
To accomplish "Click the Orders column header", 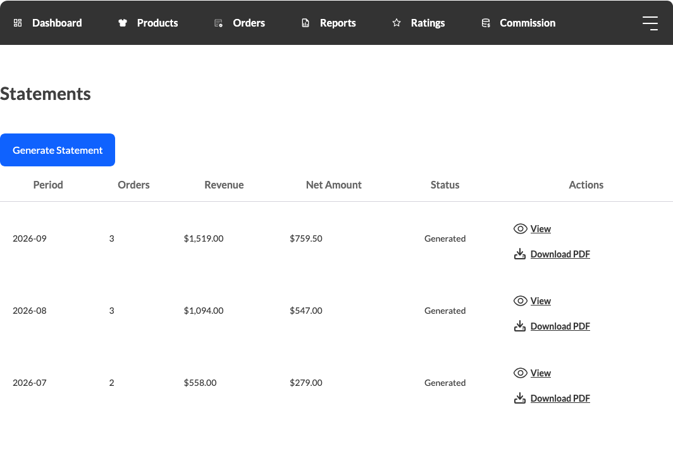I will [x=133, y=185].
